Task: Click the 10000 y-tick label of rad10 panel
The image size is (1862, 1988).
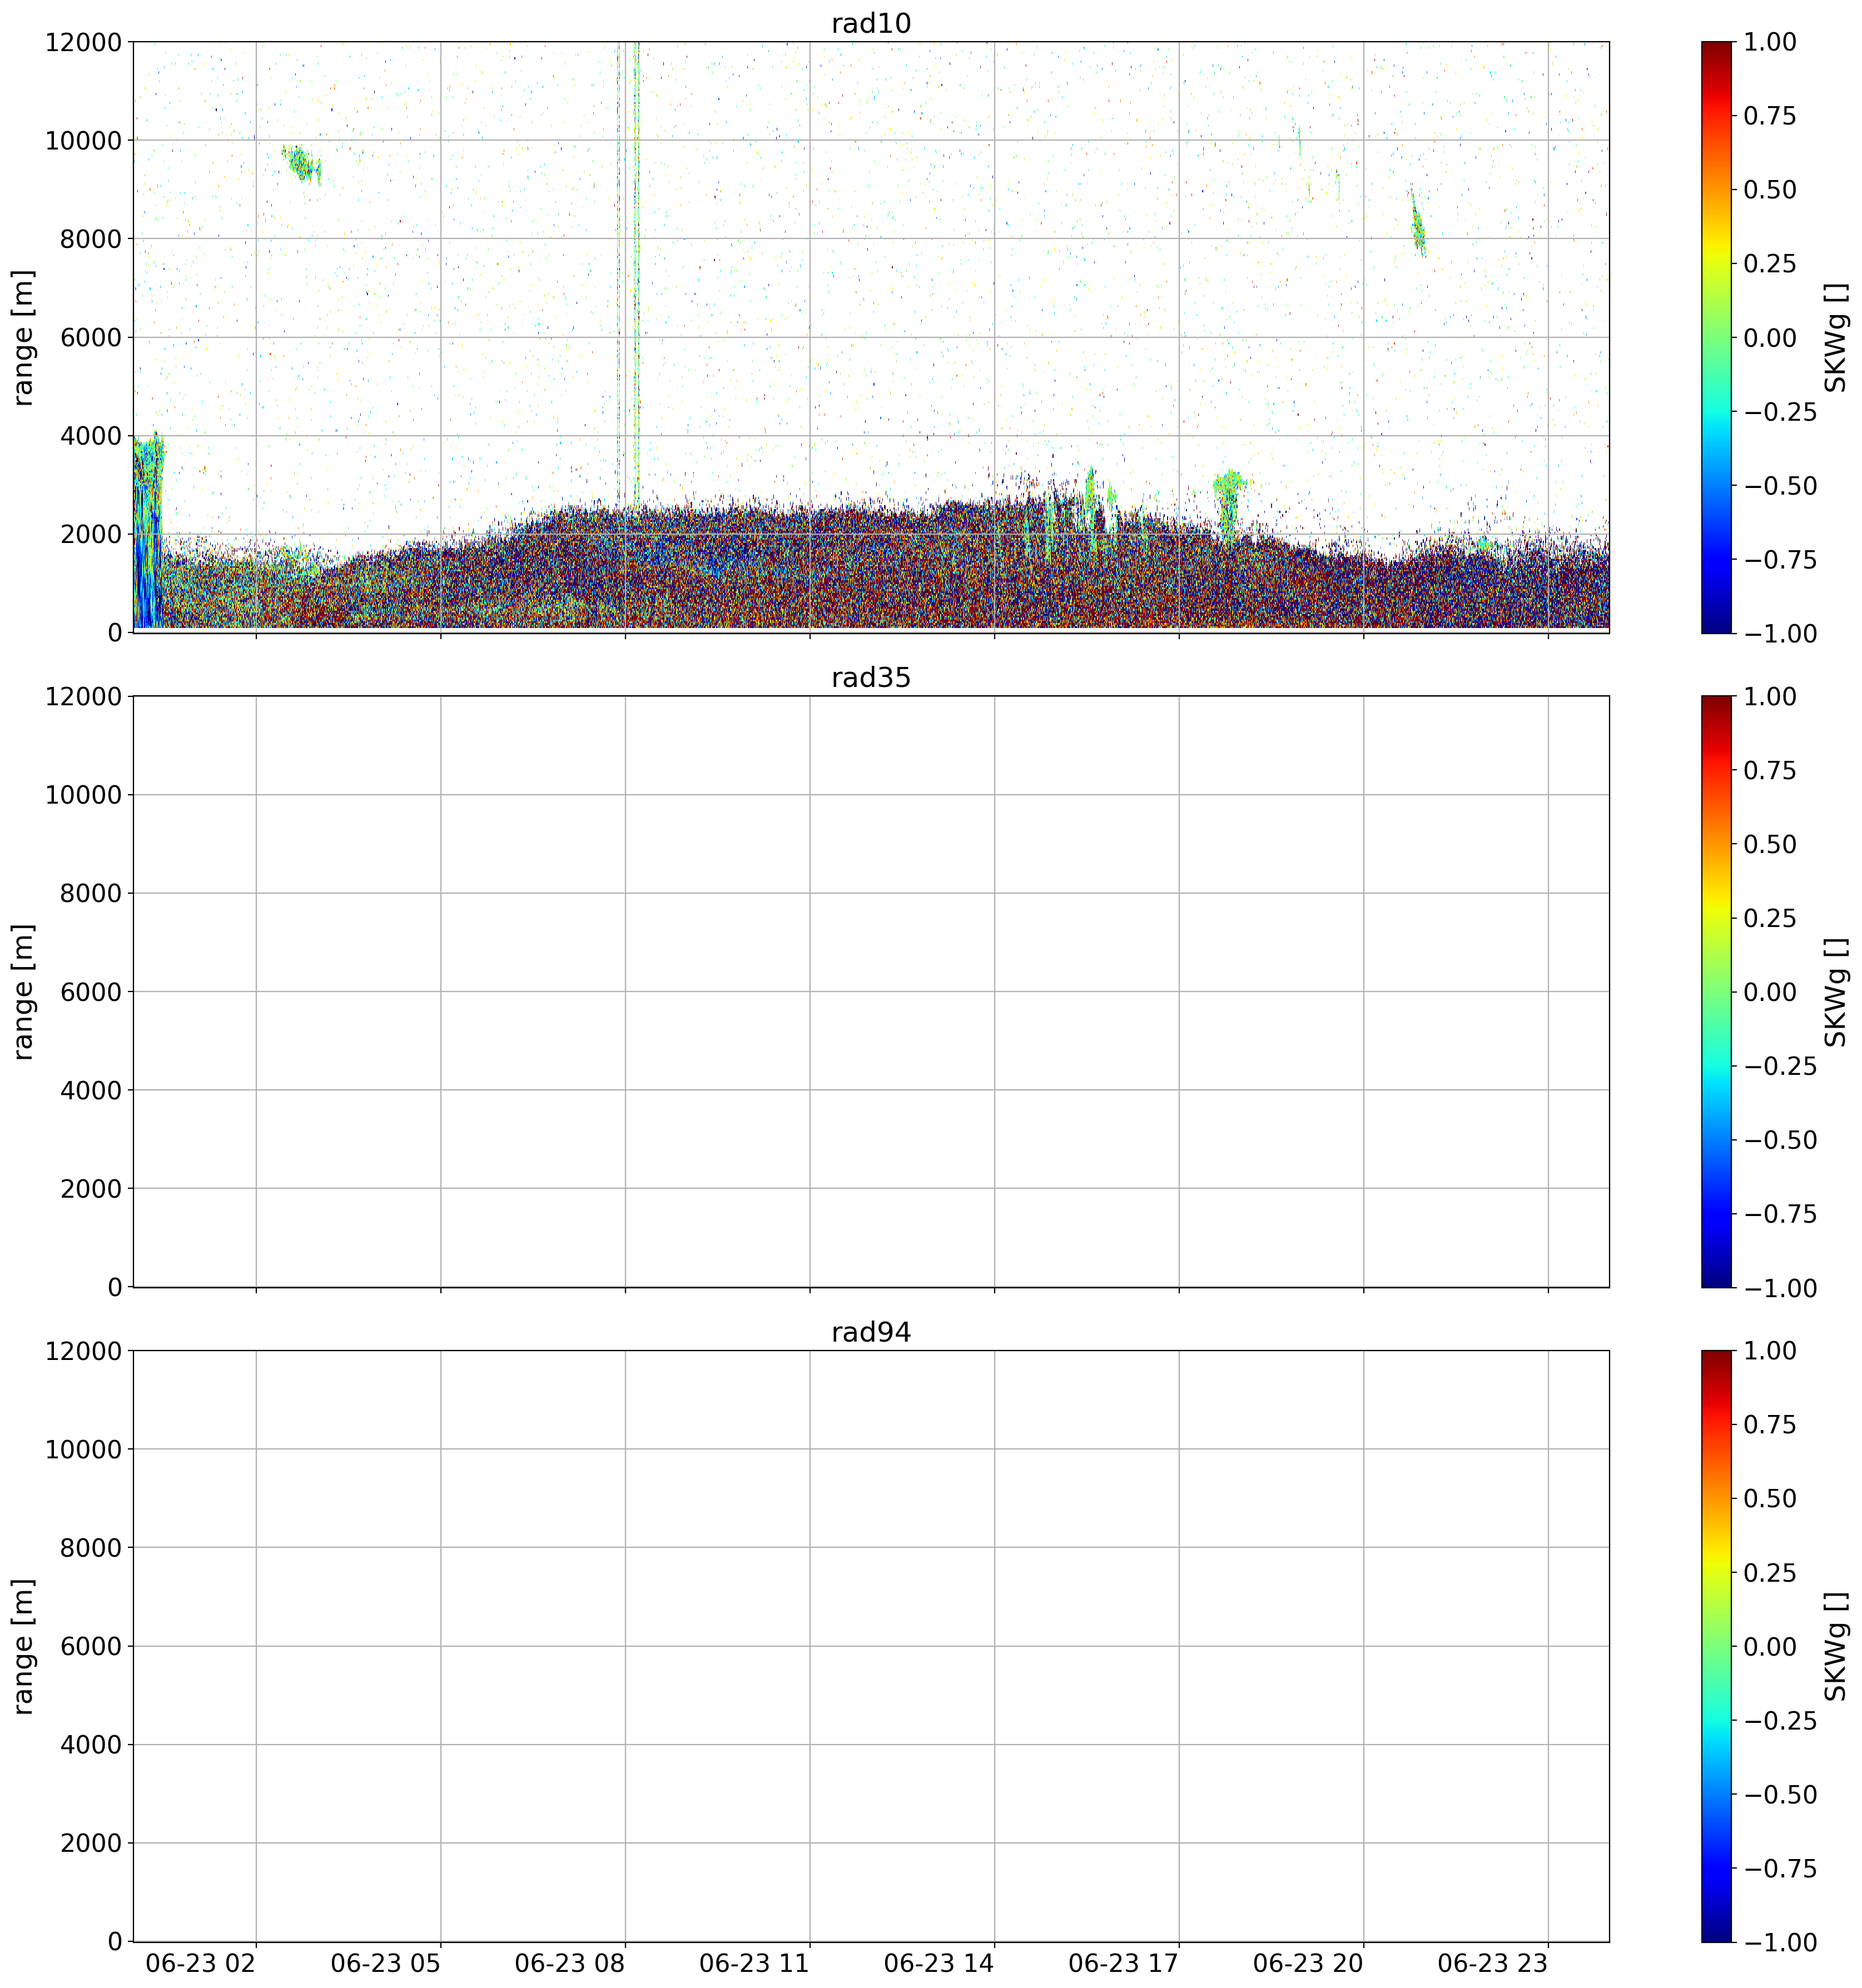Action: point(83,141)
